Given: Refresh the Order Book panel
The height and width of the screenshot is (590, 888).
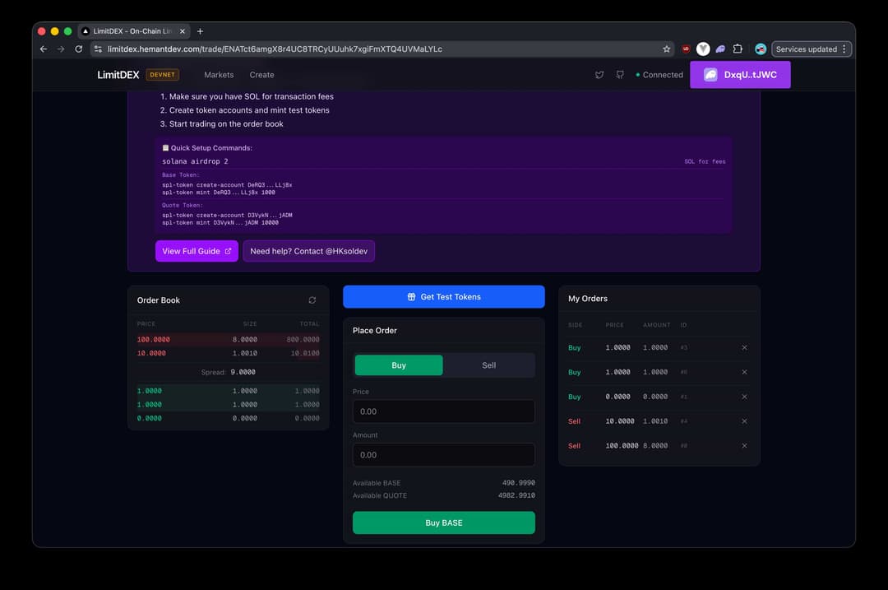Looking at the screenshot, I should coord(312,300).
